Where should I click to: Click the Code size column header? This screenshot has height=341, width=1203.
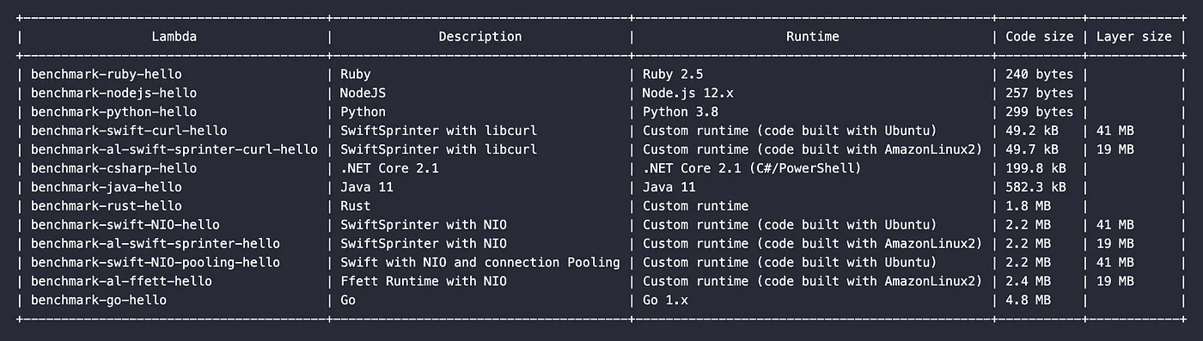tap(1040, 37)
